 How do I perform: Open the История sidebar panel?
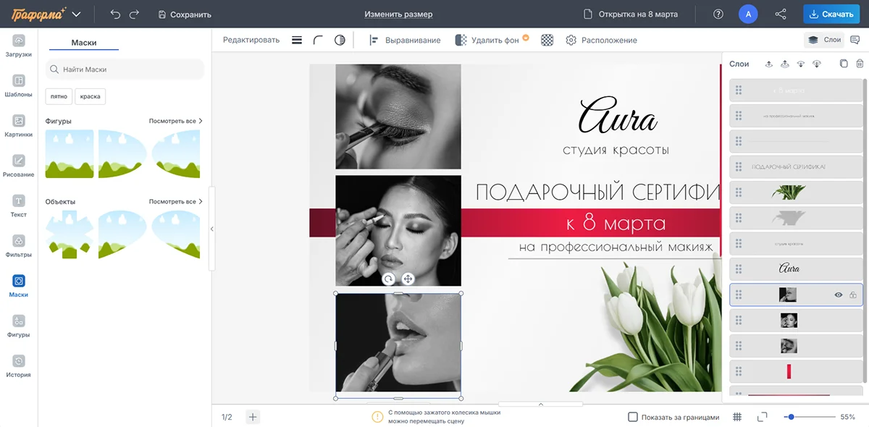tap(19, 365)
